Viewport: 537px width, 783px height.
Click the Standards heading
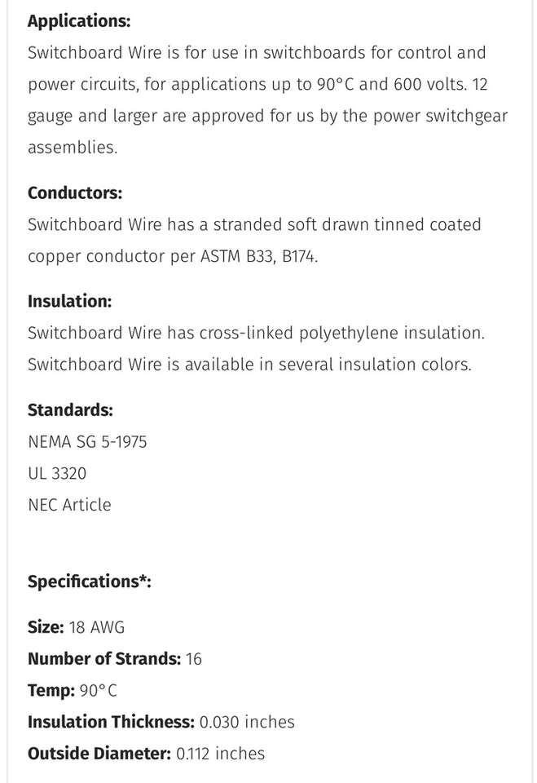70,410
